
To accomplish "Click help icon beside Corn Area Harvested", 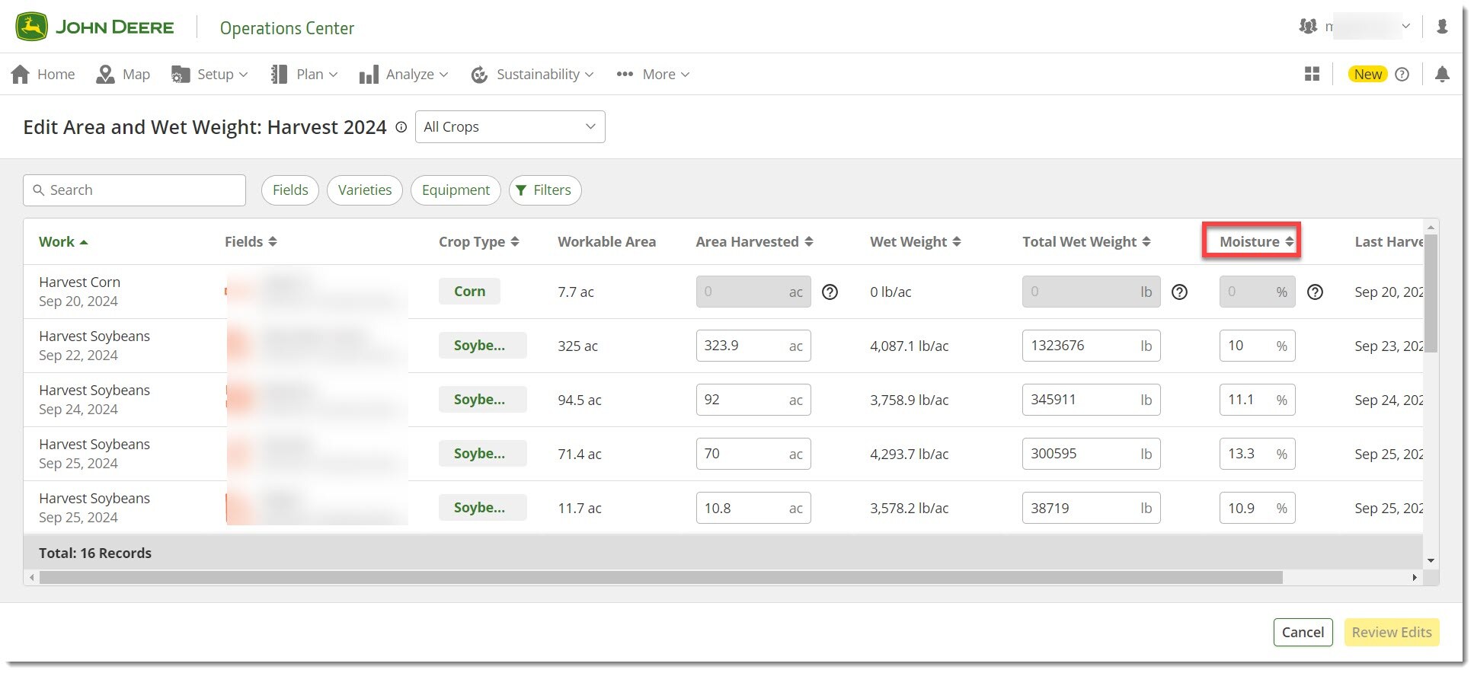I will coord(830,292).
